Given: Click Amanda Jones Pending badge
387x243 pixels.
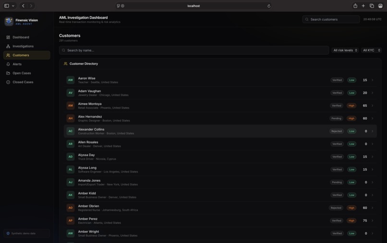Looking at the screenshot, I should (x=337, y=182).
